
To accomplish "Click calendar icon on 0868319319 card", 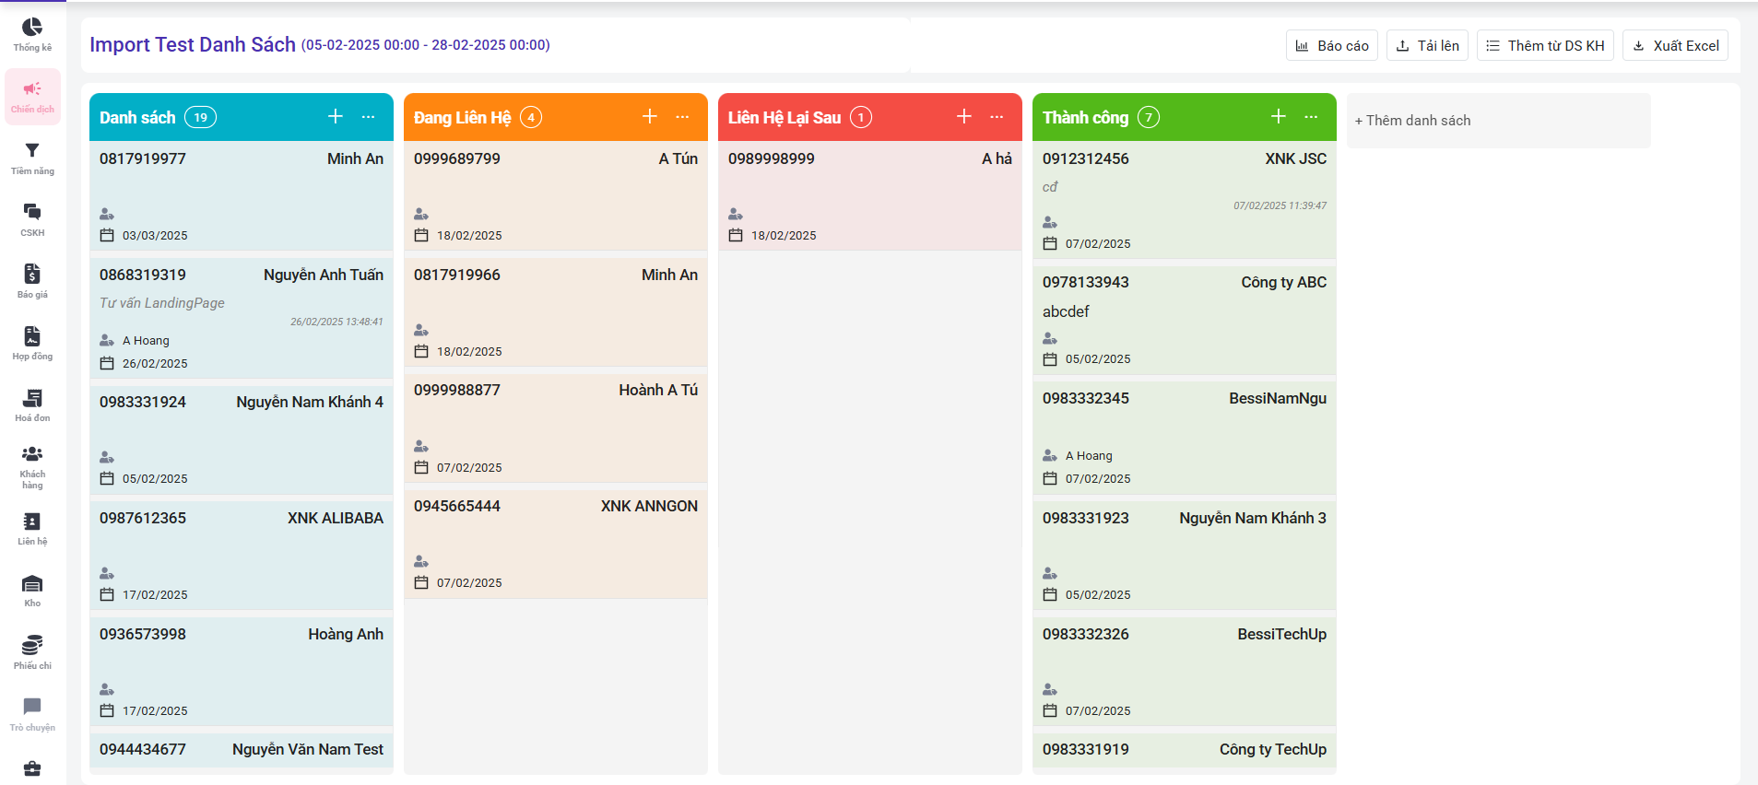I will coord(107,363).
